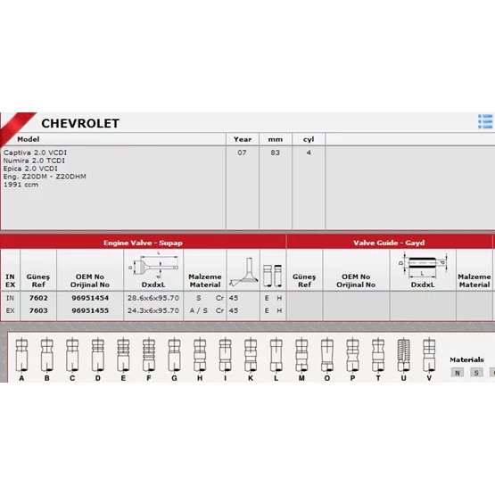Click the EX row label
Viewport: 495px width, 495px height.
tap(10, 310)
